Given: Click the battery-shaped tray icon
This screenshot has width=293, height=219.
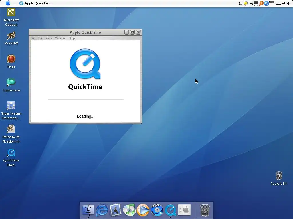Looking at the screenshot, I should (251, 3).
